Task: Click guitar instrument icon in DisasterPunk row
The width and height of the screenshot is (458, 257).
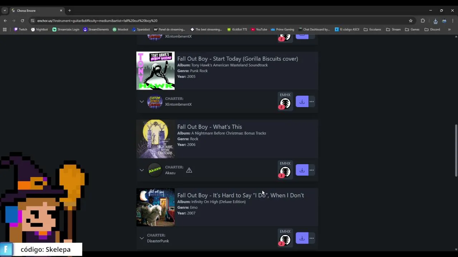Action: click(x=285, y=240)
